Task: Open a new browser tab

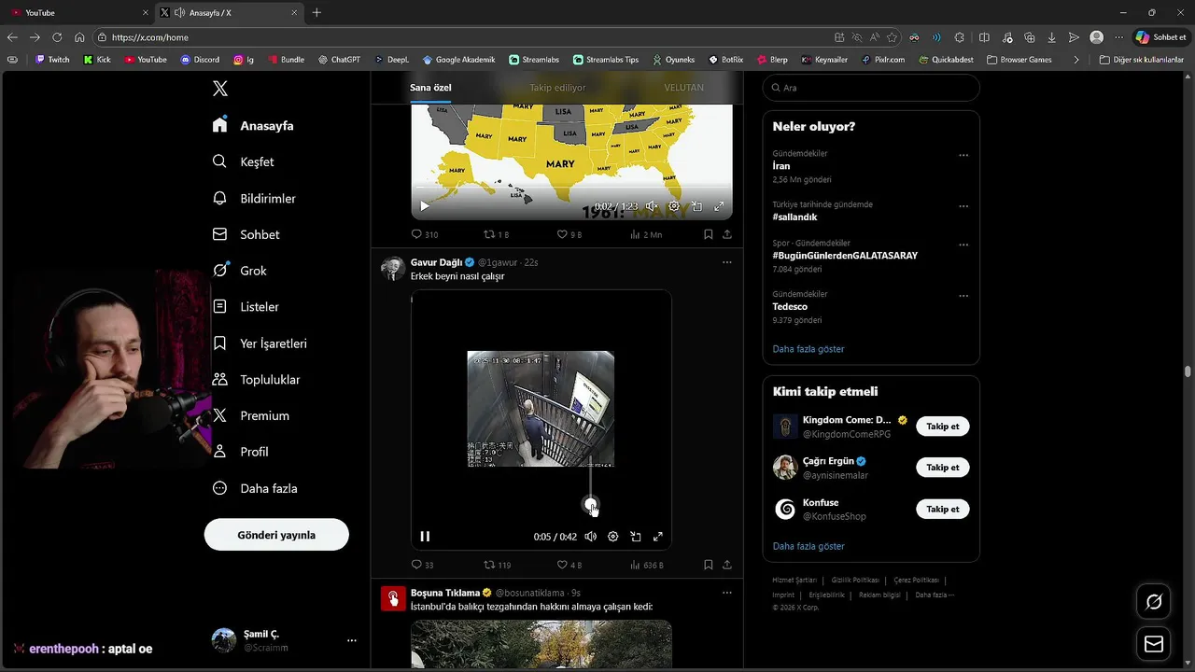Action: (x=316, y=13)
